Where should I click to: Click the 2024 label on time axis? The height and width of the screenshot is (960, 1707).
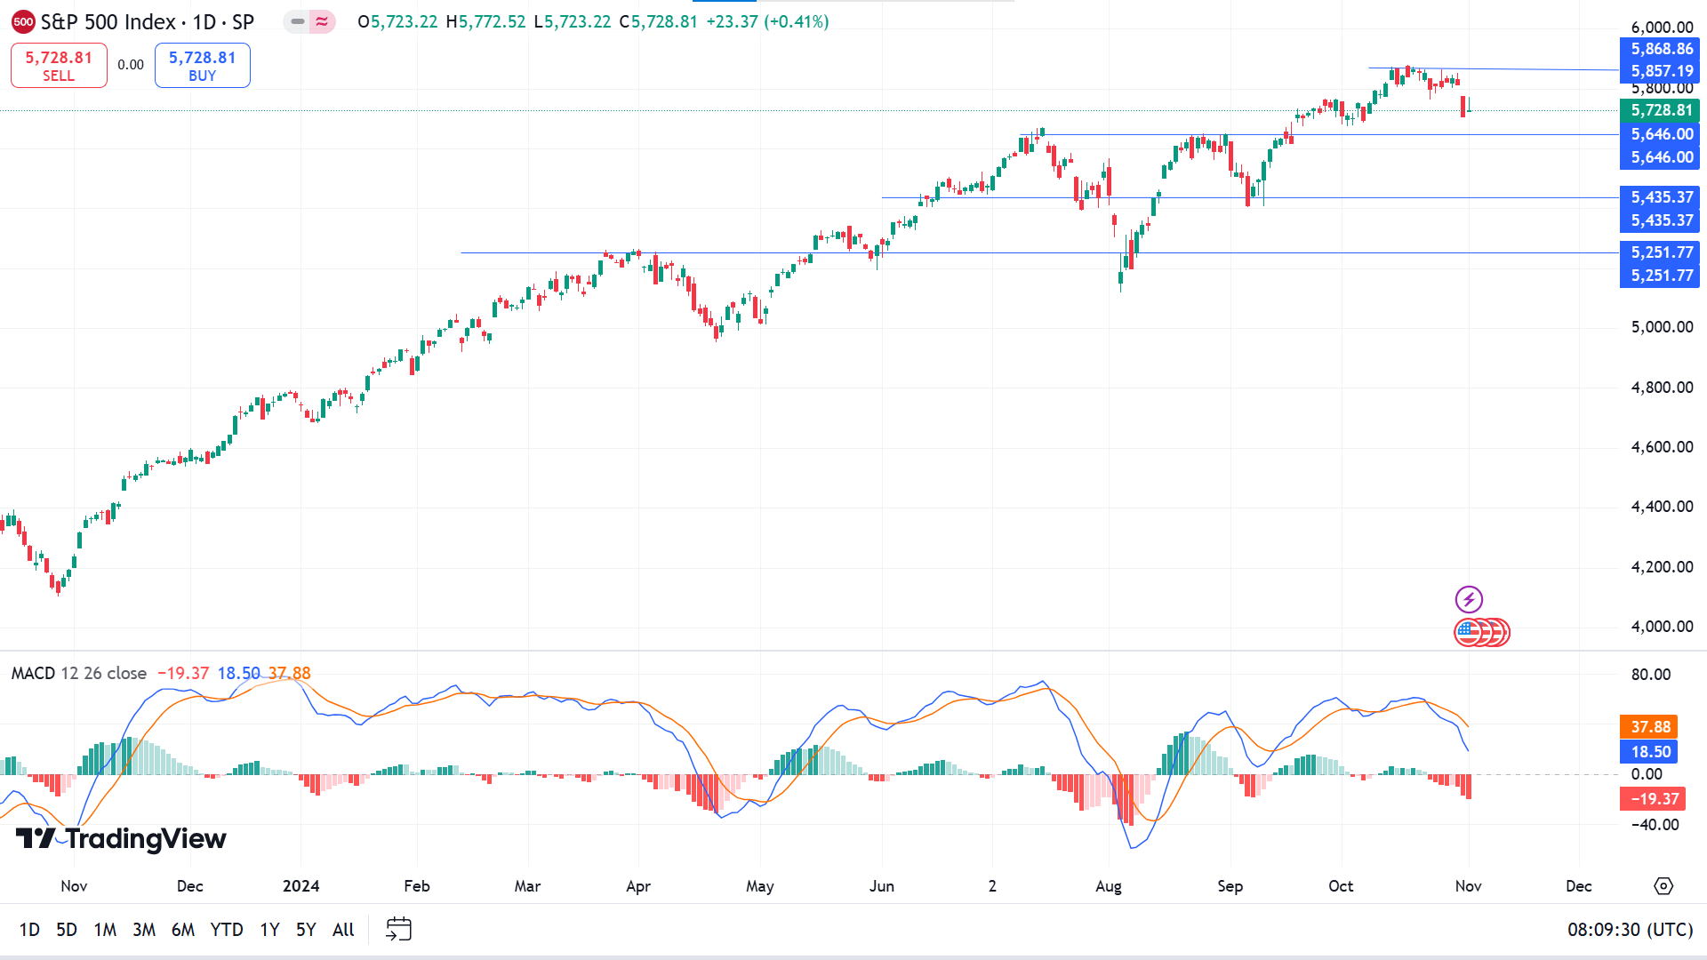[x=301, y=886]
